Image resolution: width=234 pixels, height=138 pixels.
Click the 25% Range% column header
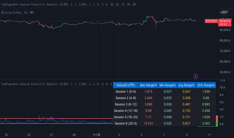click(x=206, y=85)
